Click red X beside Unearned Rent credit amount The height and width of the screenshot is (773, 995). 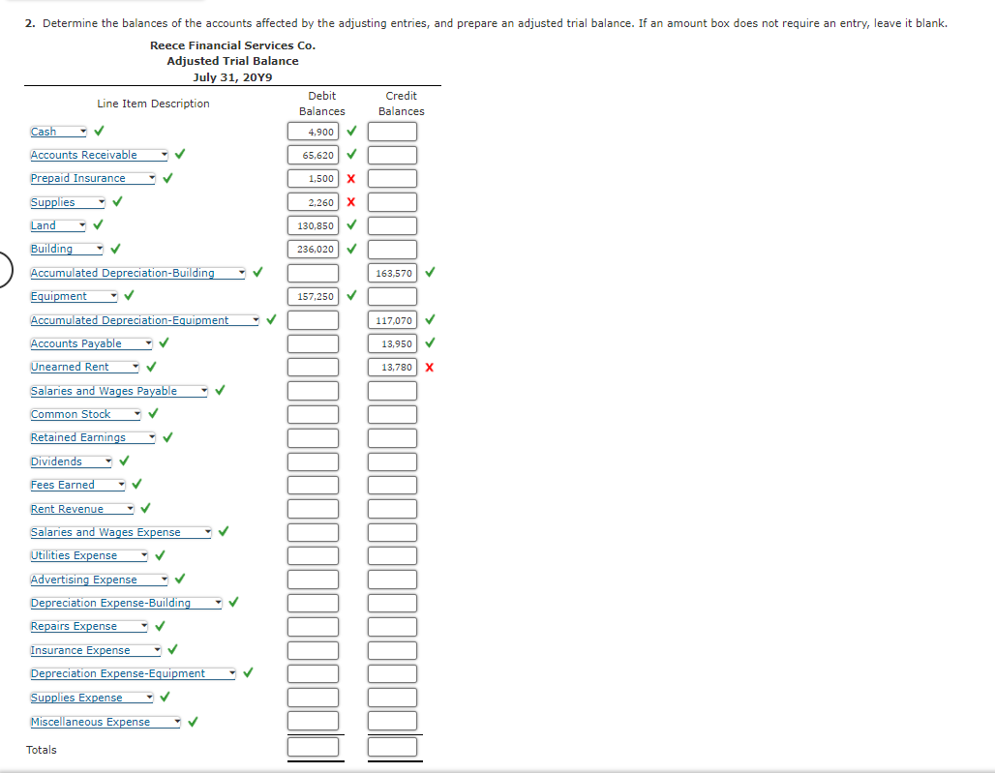[432, 367]
